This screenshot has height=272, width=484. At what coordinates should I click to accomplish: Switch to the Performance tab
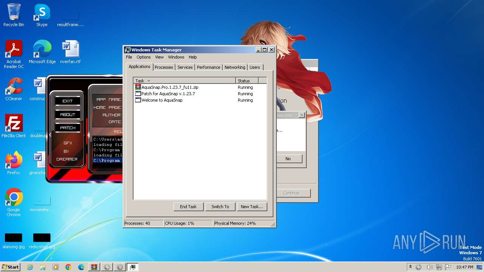[208, 67]
